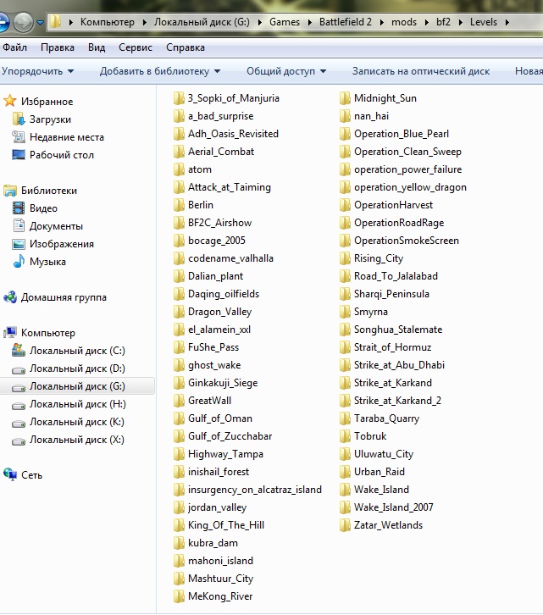Select insurgency_on_alcatraz_island folder name
The image size is (543, 615).
click(255, 490)
